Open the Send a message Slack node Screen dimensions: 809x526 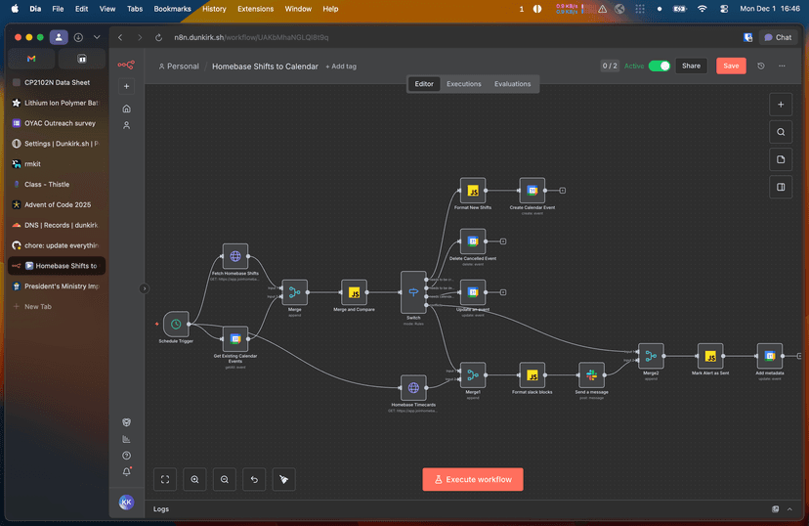click(590, 374)
